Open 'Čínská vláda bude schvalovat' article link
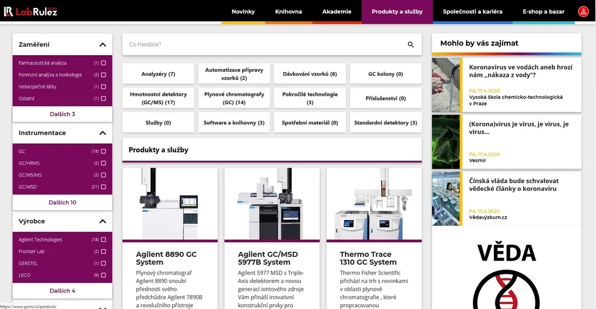Viewport: 596px width, 309px height. 513,184
